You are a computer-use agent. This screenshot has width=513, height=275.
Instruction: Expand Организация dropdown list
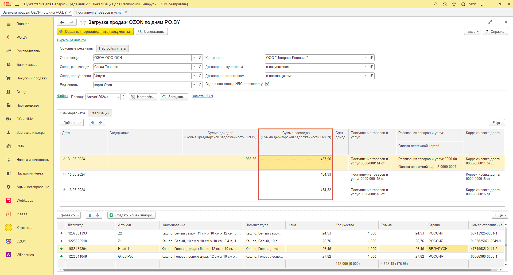coord(194,58)
